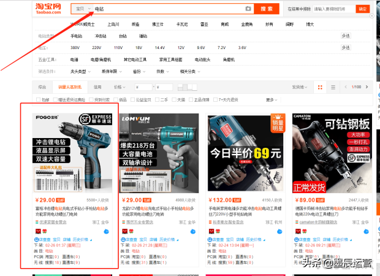The height and width of the screenshot is (276, 380).
Task: Open the 可钻钢板 product image
Action: [x=332, y=153]
